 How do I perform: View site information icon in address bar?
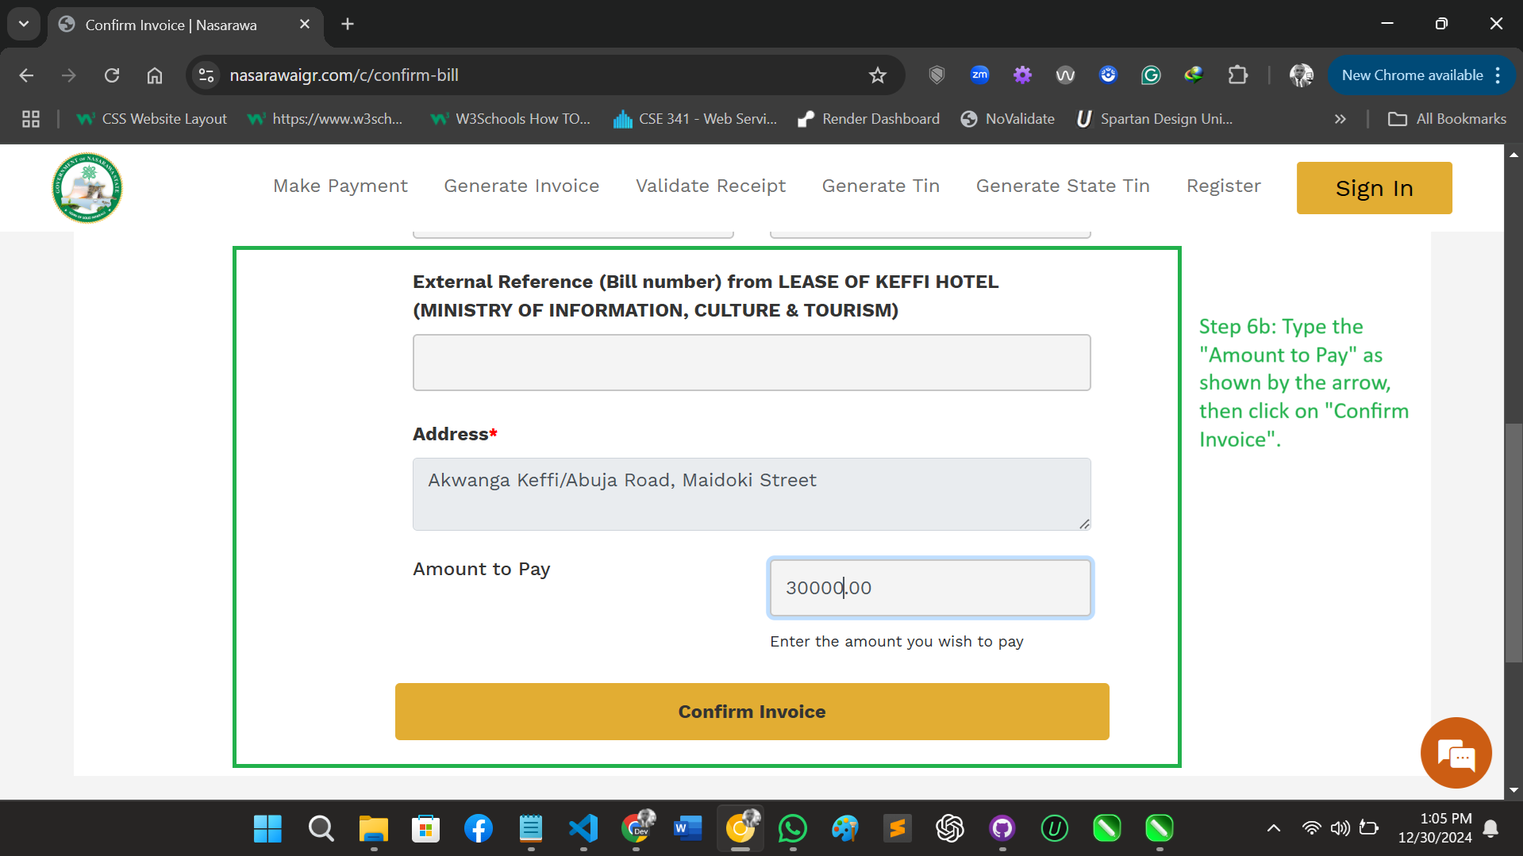tap(206, 75)
